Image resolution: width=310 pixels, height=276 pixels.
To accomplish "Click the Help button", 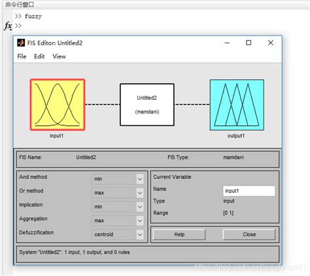I will [x=179, y=235].
